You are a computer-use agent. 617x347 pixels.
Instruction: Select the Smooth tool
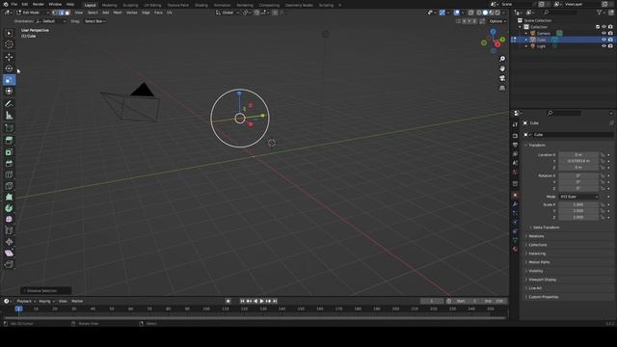tap(9, 219)
